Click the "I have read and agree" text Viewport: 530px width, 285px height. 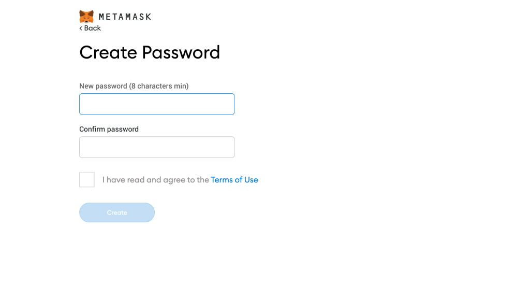[155, 180]
